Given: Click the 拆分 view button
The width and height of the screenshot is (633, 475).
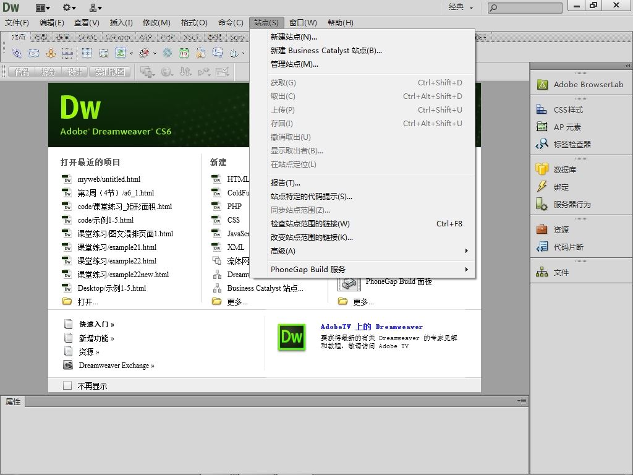Looking at the screenshot, I should 48,72.
